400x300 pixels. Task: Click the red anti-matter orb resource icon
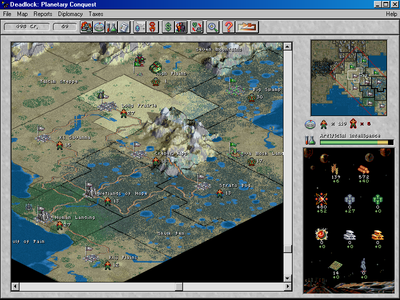321,234
